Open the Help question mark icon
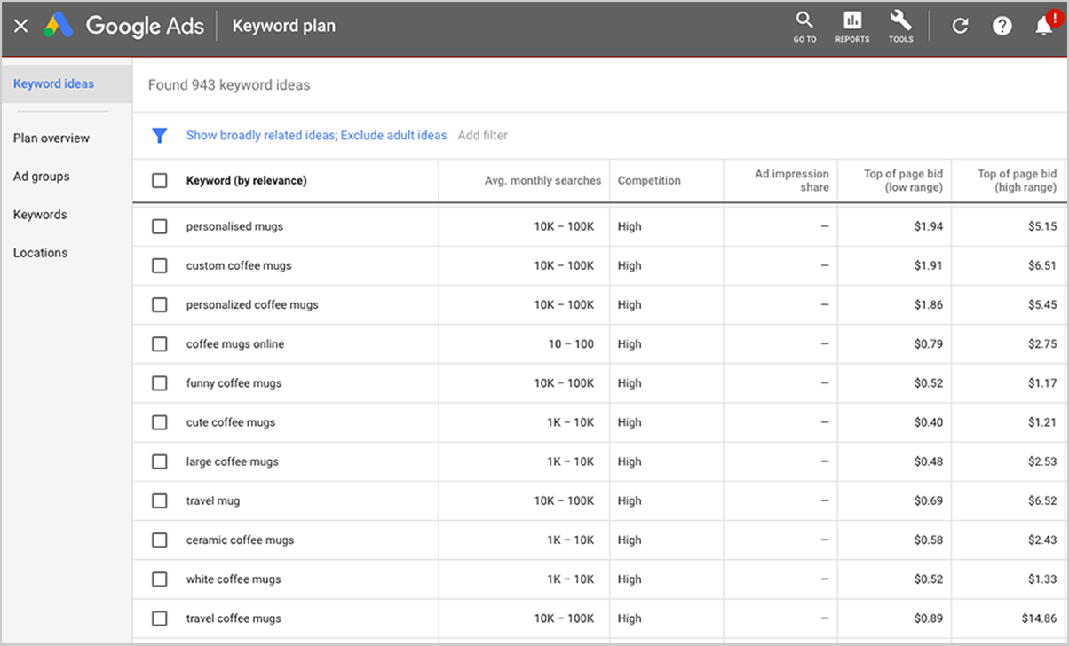The width and height of the screenshot is (1069, 646). click(x=1002, y=26)
